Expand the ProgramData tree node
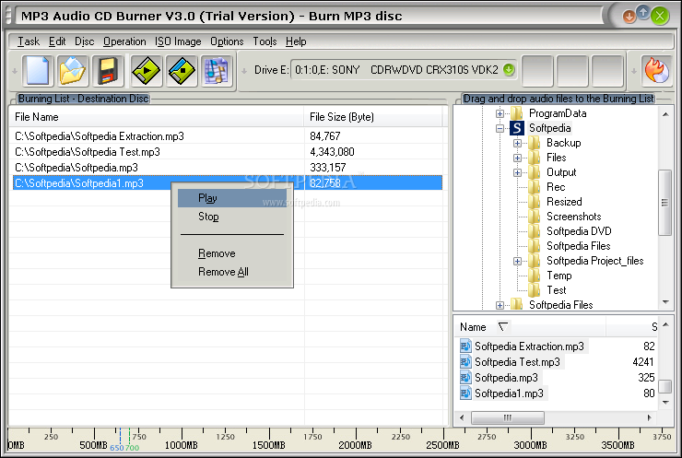This screenshot has width=682, height=458. click(x=500, y=113)
